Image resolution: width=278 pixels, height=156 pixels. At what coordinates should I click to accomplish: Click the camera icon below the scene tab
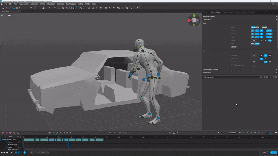[x=9, y=16]
